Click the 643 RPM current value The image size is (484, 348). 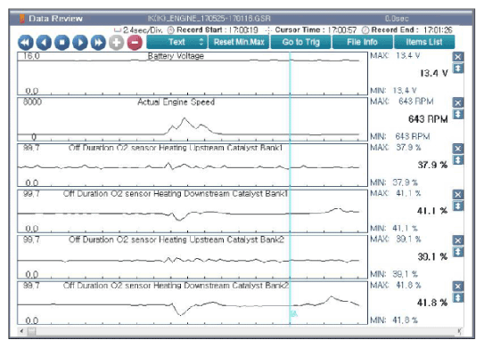coord(428,119)
